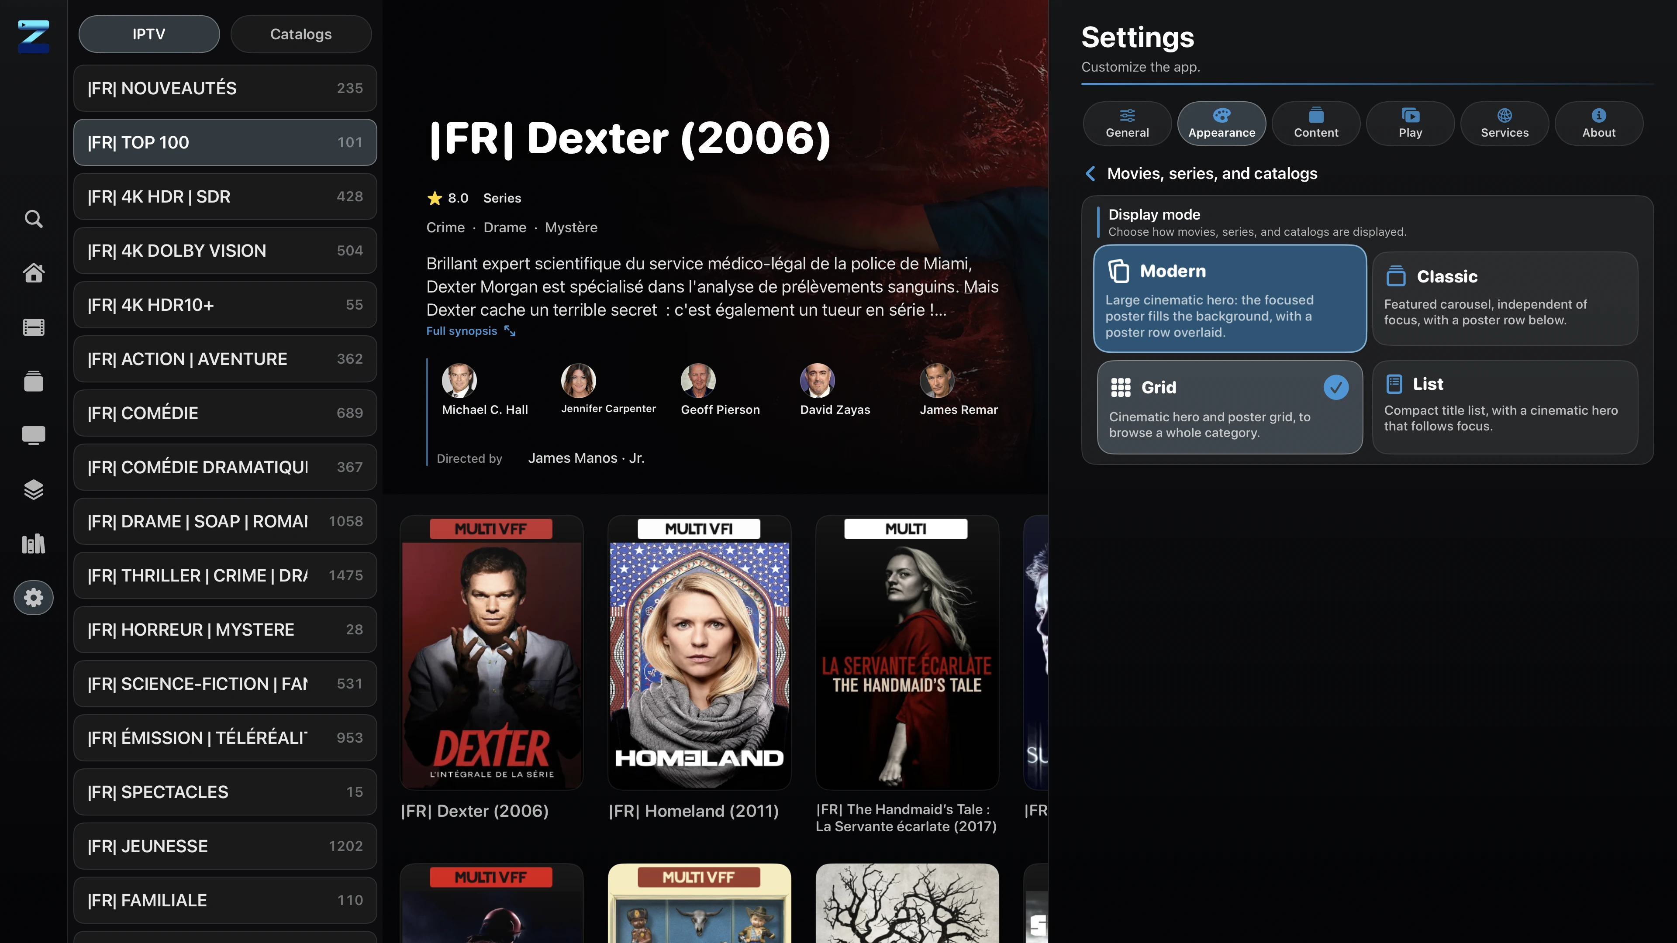This screenshot has width=1677, height=943.
Task: Select the |FR| DRAME | SOAP category
Action: coord(225,521)
